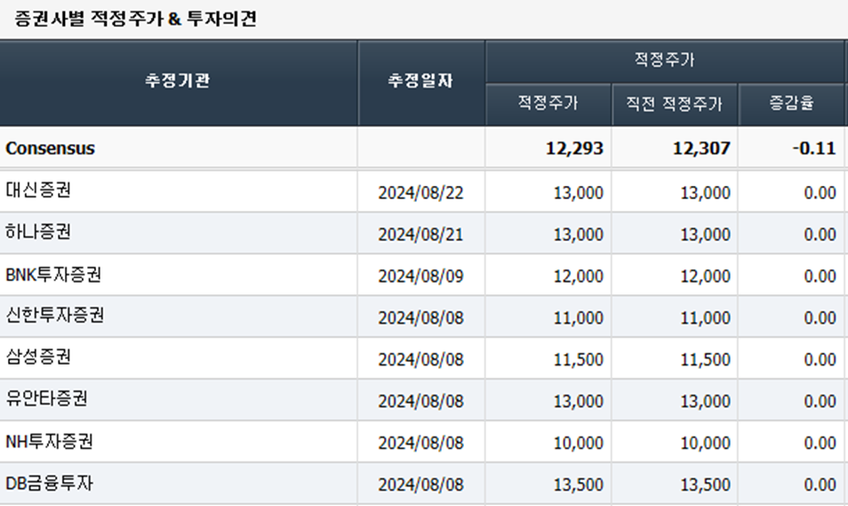The image size is (848, 506).
Task: Click 하나증권 previous target price 13,000
Action: (705, 235)
